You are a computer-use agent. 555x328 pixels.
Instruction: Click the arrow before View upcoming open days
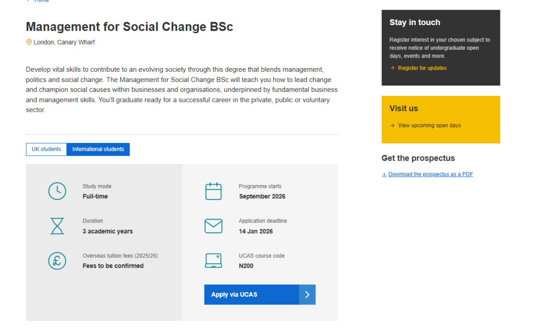(x=393, y=126)
